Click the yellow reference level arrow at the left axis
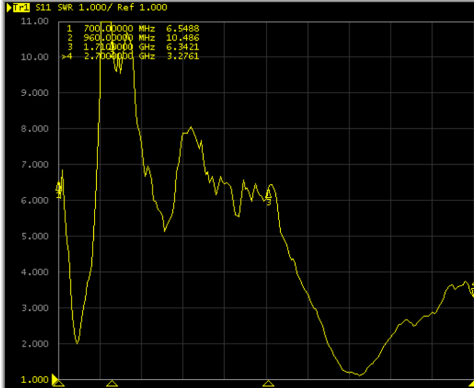This screenshot has width=474, height=388. coord(55,379)
